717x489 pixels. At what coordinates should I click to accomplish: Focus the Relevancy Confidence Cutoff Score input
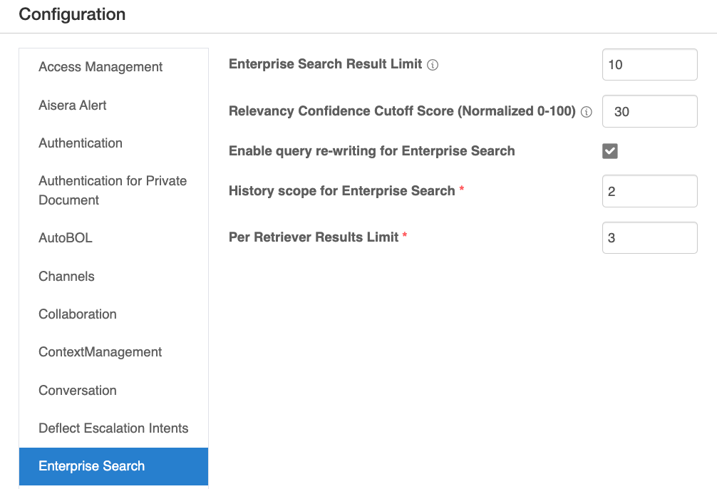point(649,112)
